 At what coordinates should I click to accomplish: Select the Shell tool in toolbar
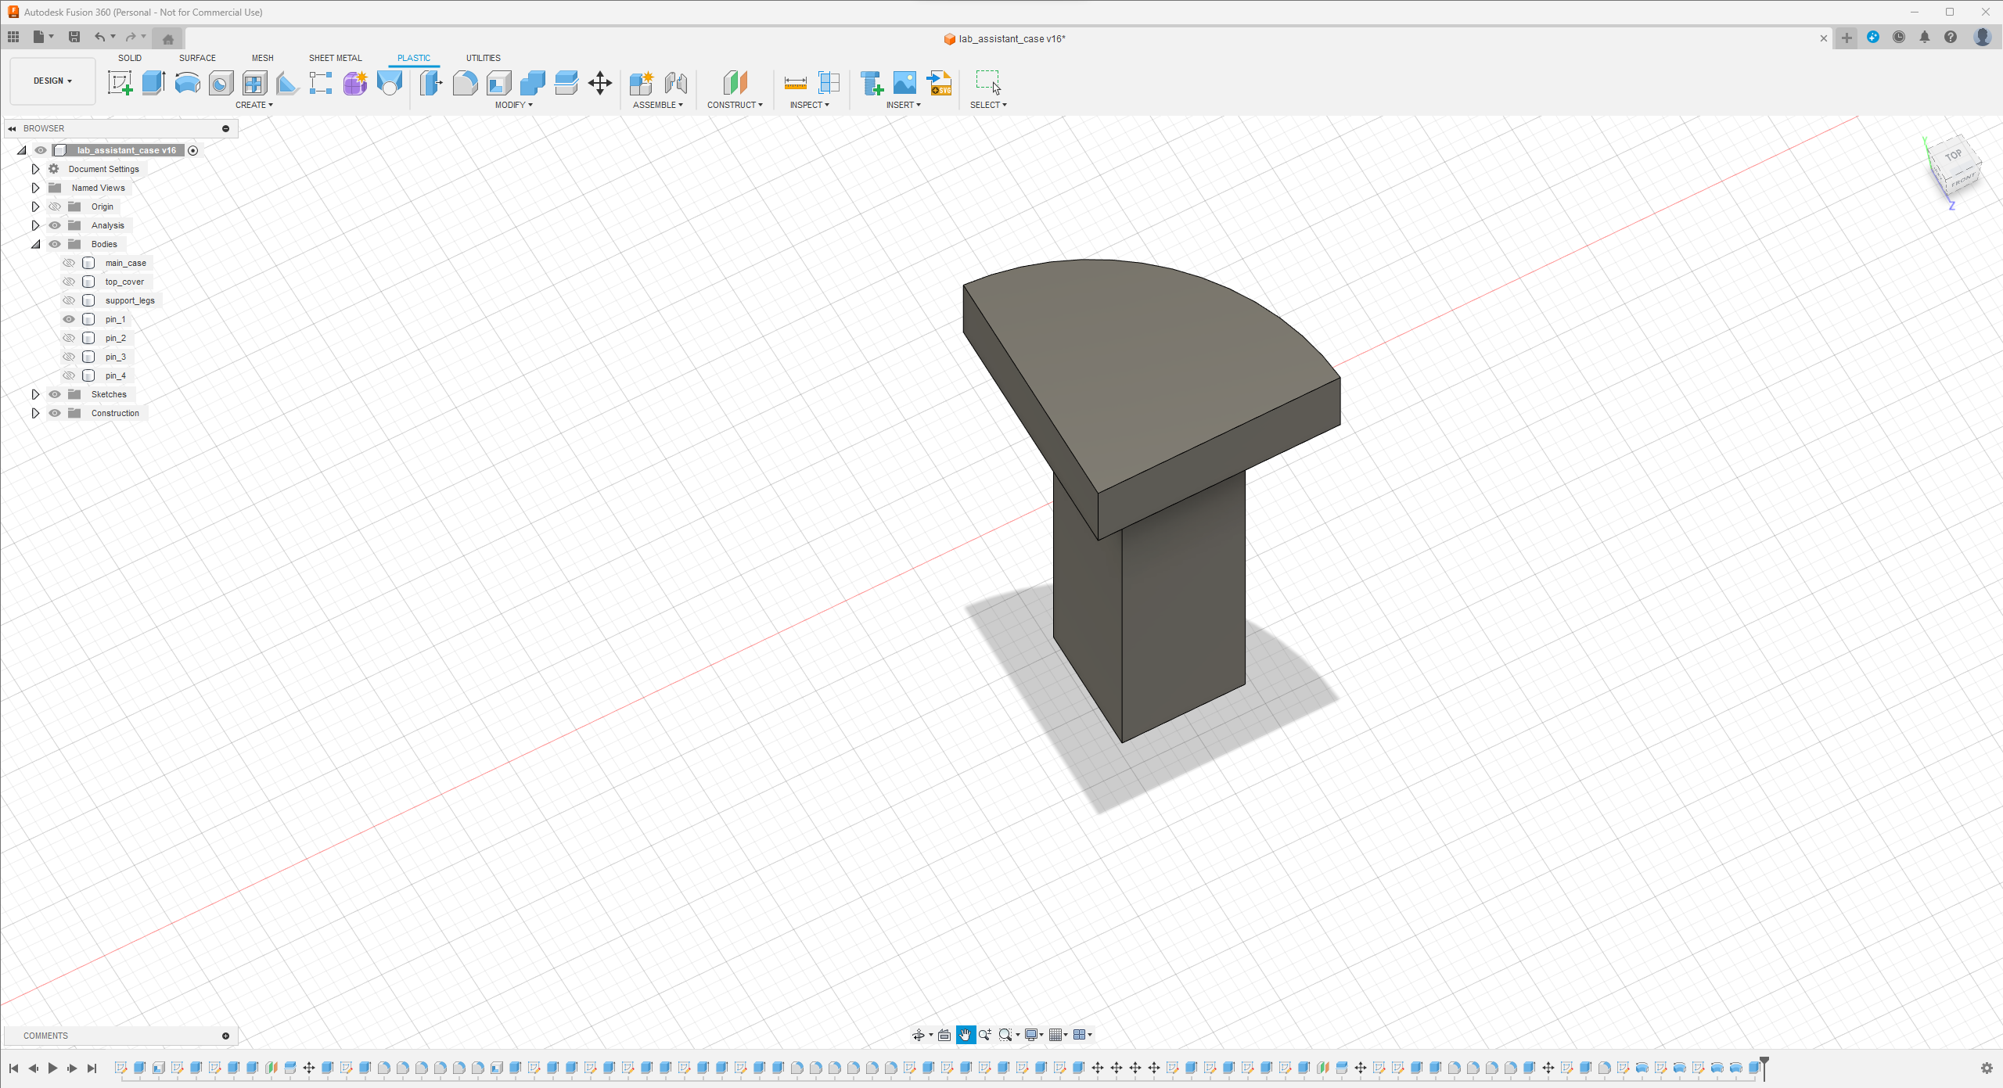tap(497, 83)
